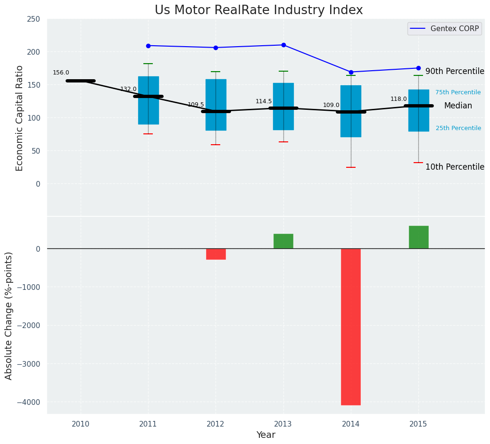Select the Gentex data point for 2014
This screenshot has height=444, width=490.
point(351,72)
